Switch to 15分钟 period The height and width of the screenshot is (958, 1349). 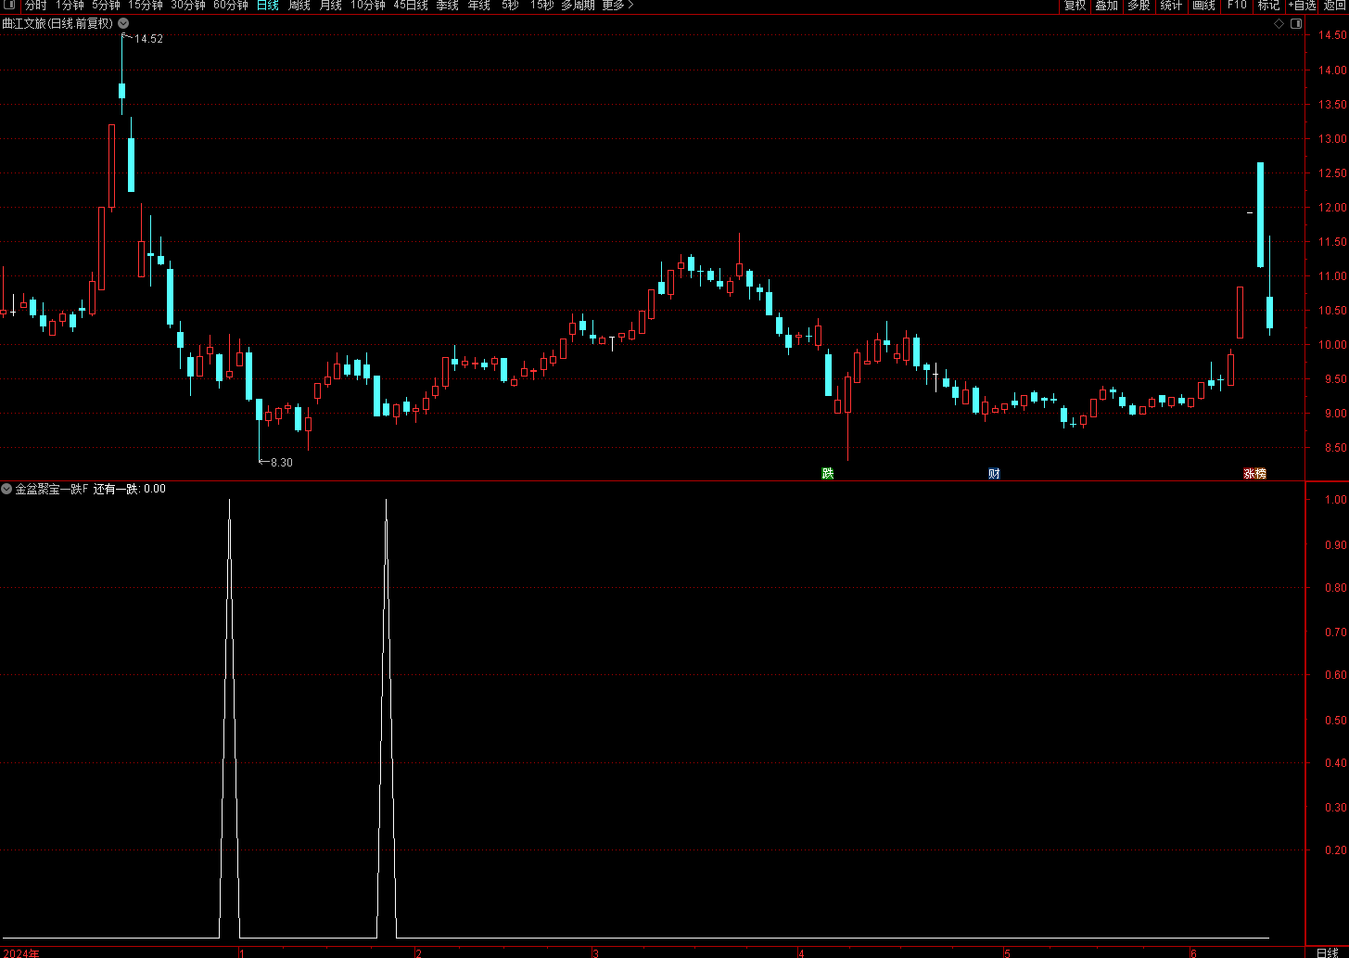tap(146, 6)
